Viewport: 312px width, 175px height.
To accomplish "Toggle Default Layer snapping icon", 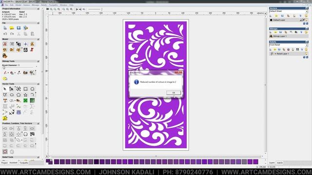I will (301, 20).
